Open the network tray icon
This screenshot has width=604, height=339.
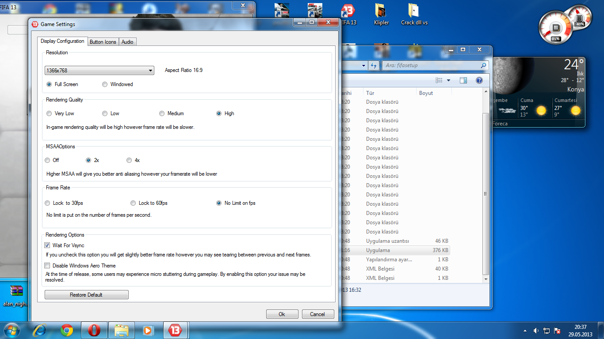(x=547, y=330)
